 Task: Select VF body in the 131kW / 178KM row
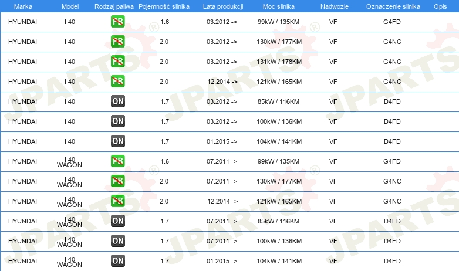[x=333, y=62]
